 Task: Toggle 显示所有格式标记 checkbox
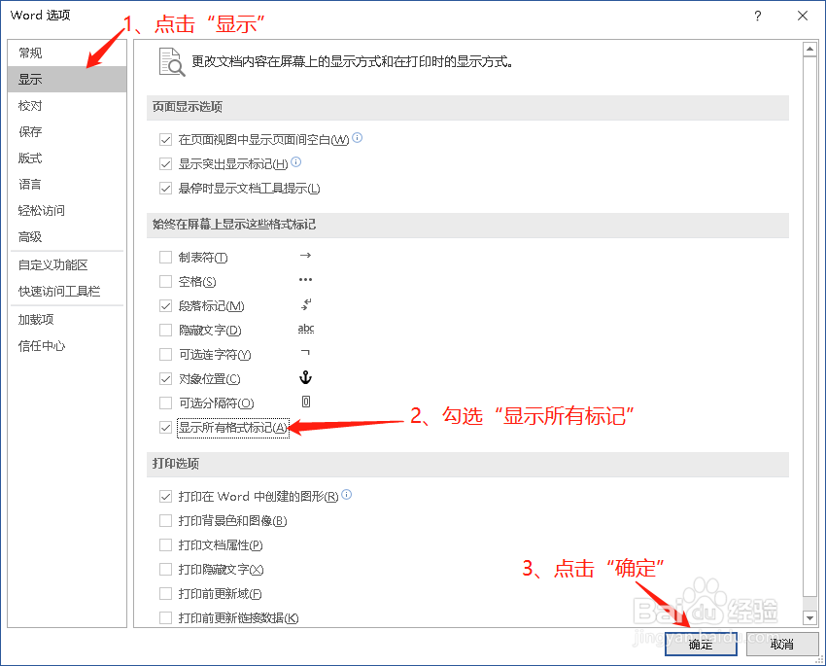165,428
